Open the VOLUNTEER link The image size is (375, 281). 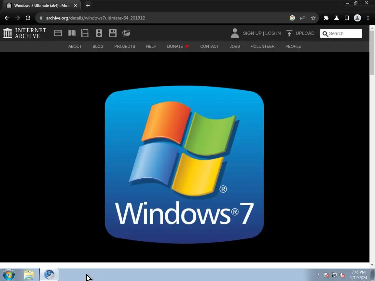click(262, 47)
